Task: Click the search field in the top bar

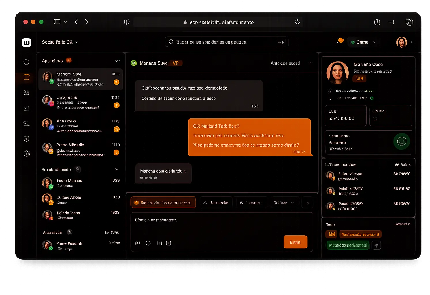Action: [x=227, y=42]
